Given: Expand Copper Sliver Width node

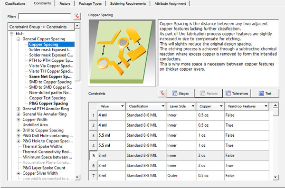Looking at the screenshot, I should (18, 173).
